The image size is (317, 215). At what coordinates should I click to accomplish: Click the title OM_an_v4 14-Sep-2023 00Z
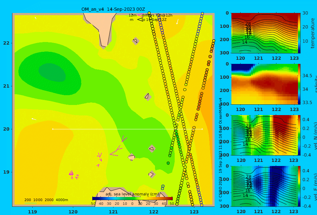coord(113,9)
